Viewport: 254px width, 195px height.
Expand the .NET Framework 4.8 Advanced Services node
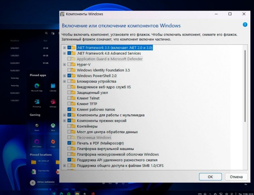64,53
